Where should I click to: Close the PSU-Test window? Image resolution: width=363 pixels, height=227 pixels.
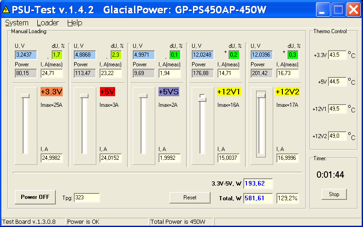click(x=353, y=10)
